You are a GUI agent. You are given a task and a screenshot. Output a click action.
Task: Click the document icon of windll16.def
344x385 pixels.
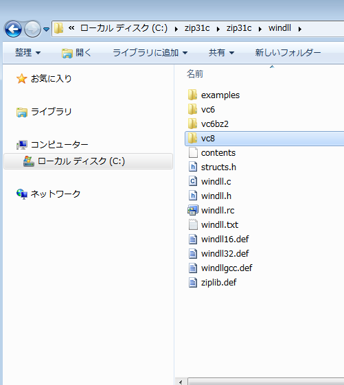click(x=193, y=239)
